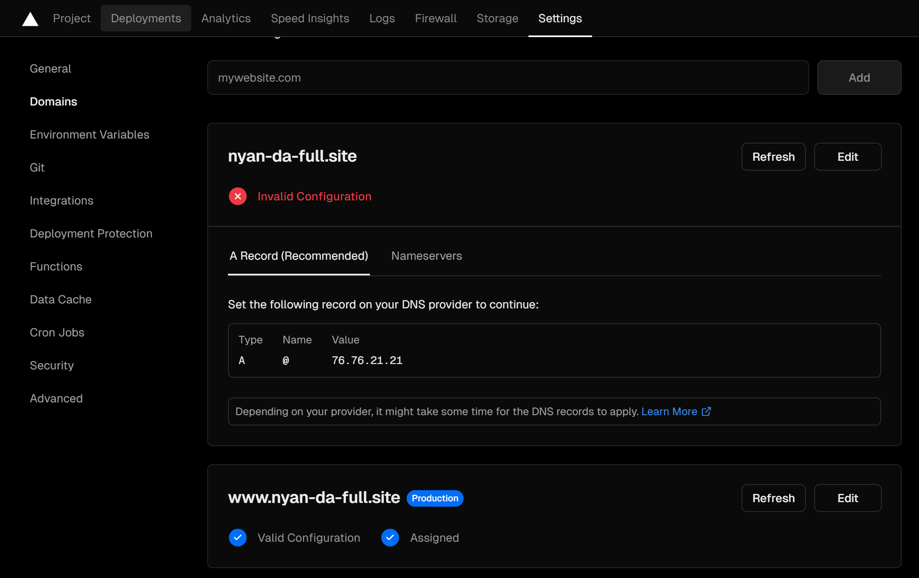Screen dimensions: 919x578
Task: Click the 76.76.21.21 IP value
Action: pyautogui.click(x=367, y=360)
